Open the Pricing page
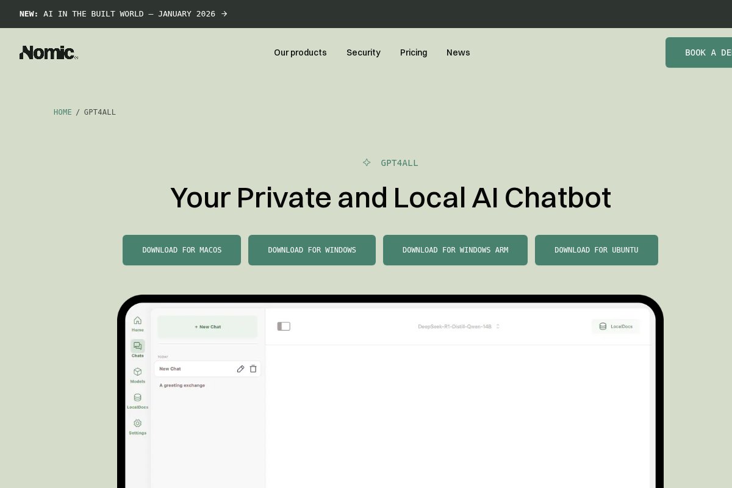This screenshot has width=732, height=488. [414, 52]
